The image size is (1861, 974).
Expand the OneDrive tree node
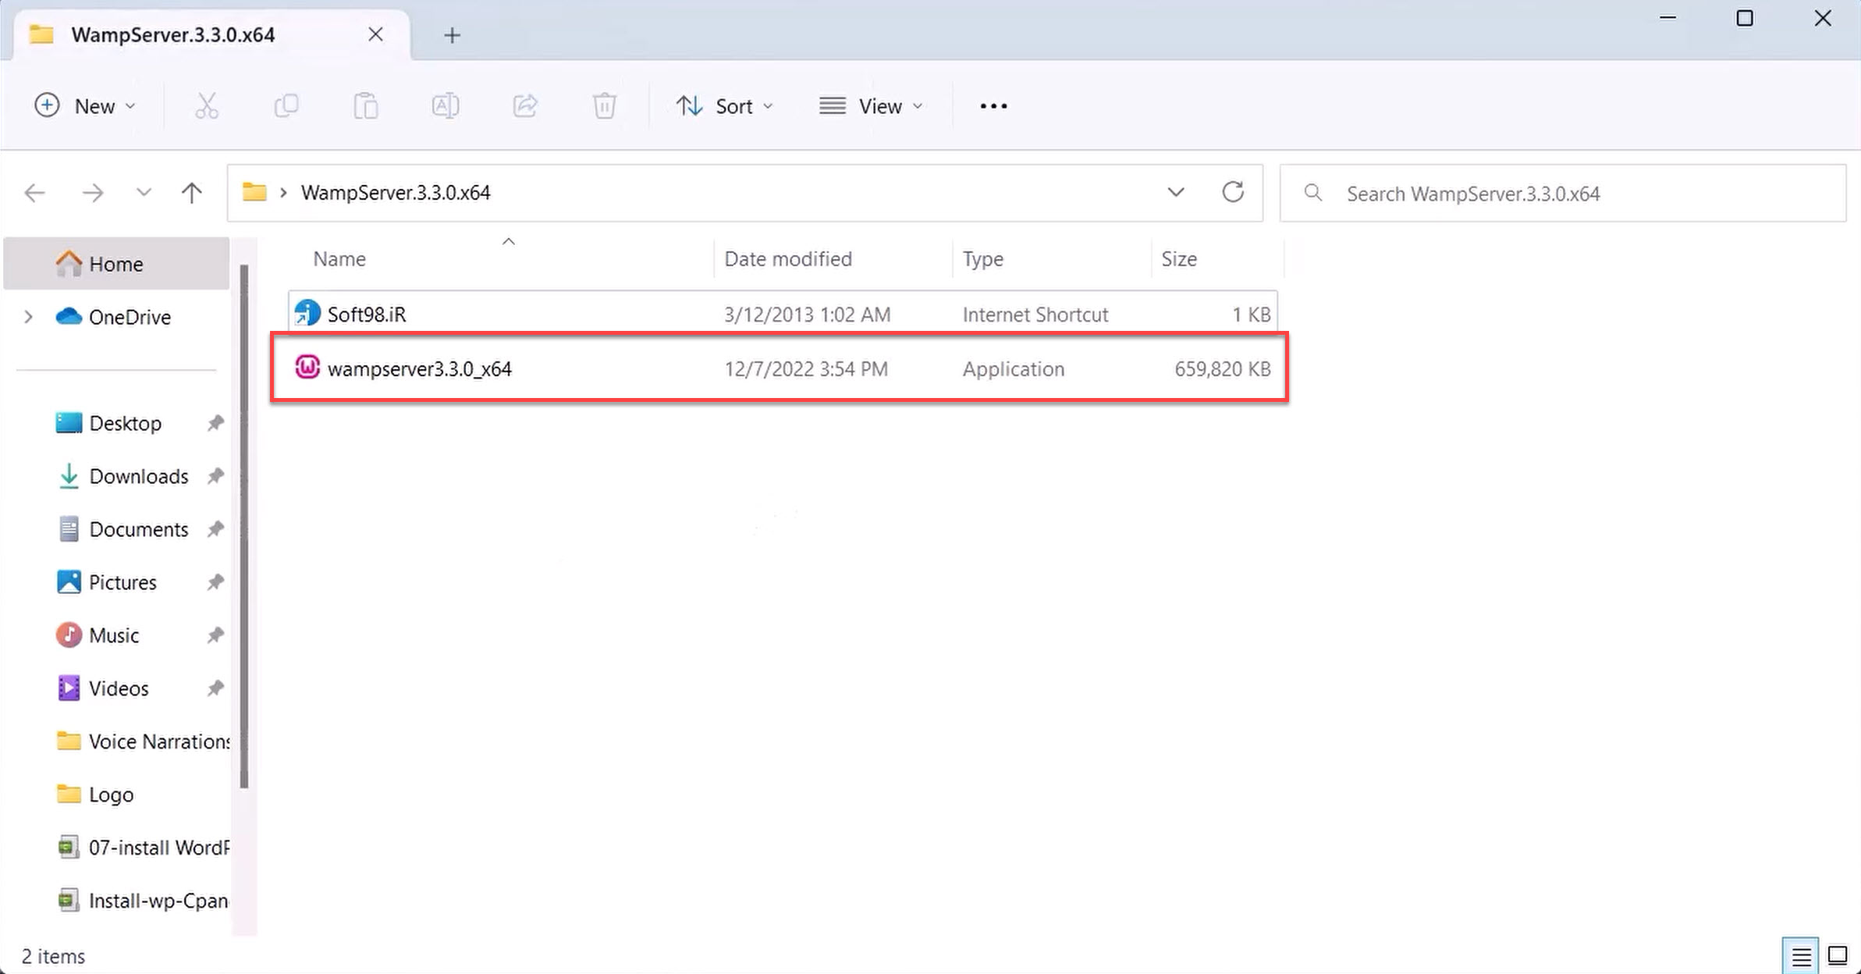[x=29, y=317]
